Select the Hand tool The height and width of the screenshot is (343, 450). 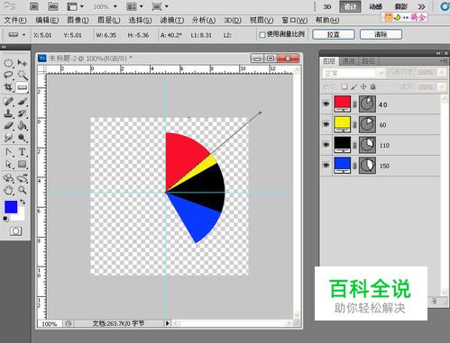pos(8,190)
